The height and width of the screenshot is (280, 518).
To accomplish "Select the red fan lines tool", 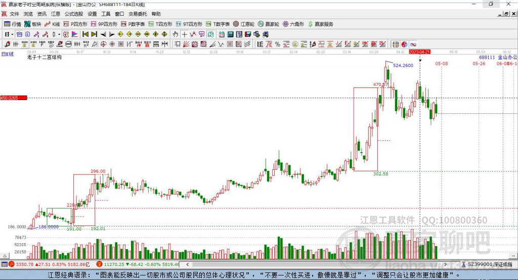I will click(x=186, y=44).
